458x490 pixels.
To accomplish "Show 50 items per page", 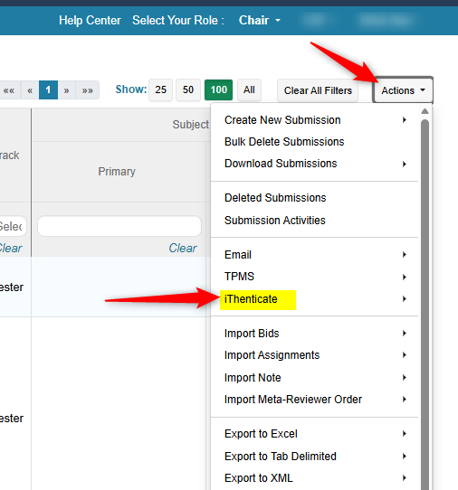I will [x=188, y=90].
